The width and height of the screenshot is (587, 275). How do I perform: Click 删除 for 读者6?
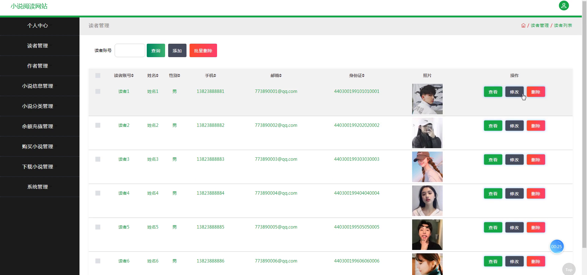point(536,261)
